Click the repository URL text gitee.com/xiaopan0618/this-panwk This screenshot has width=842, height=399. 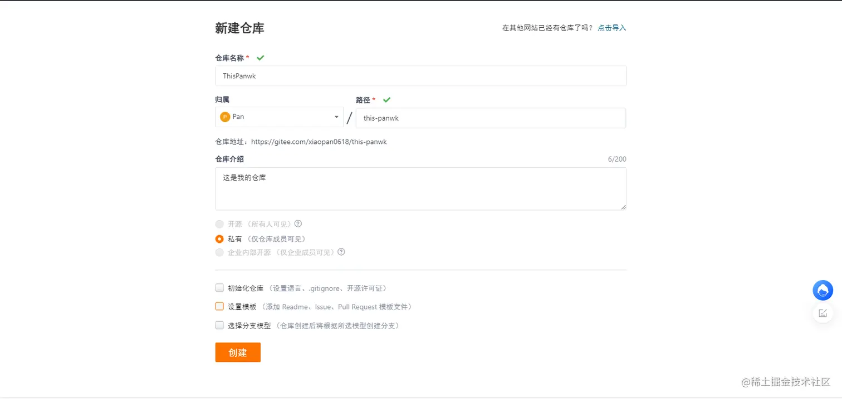tap(319, 142)
